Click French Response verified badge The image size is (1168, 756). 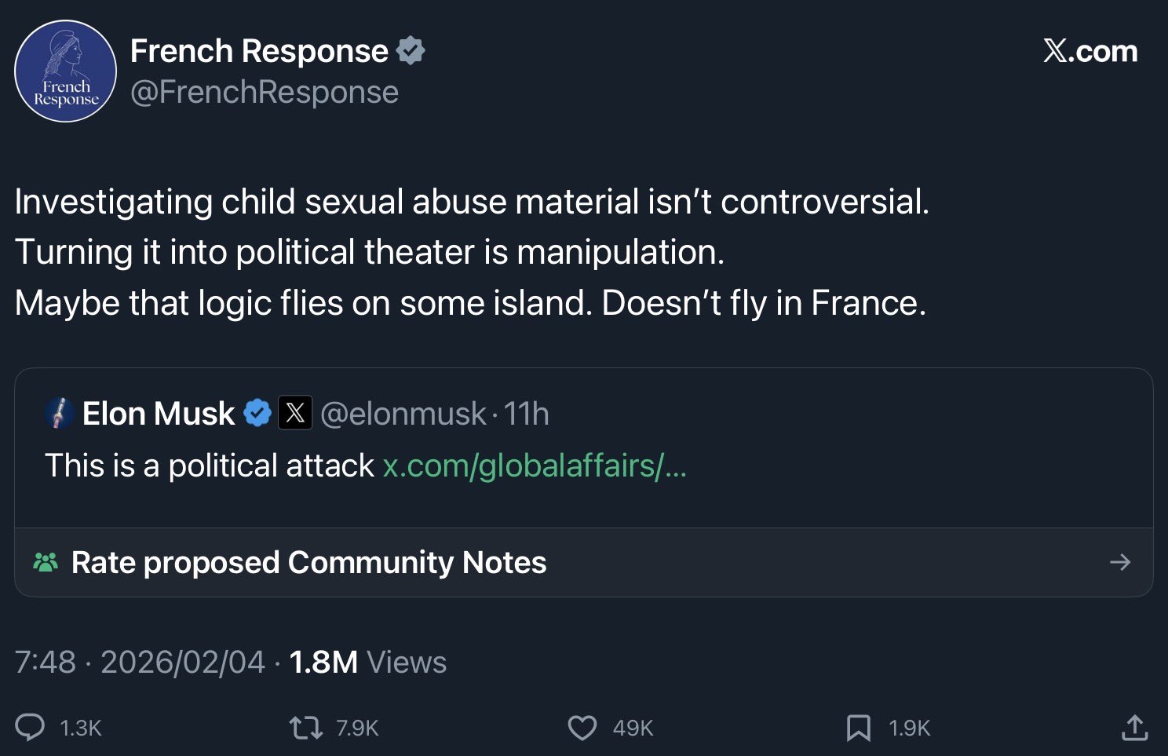click(411, 51)
